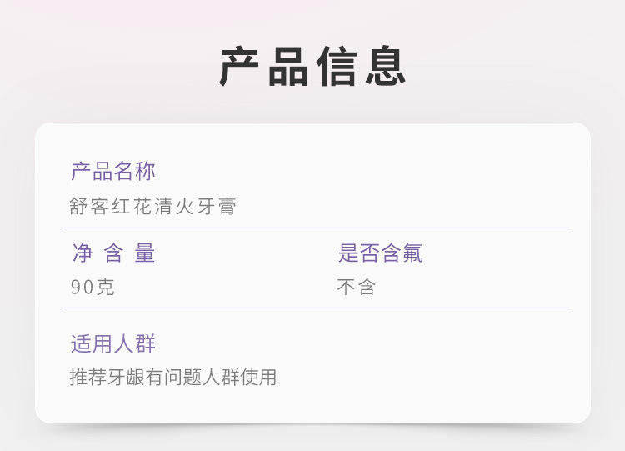This screenshot has height=451, width=625.
Task: Select the 适用人群 label
Action: click(112, 343)
